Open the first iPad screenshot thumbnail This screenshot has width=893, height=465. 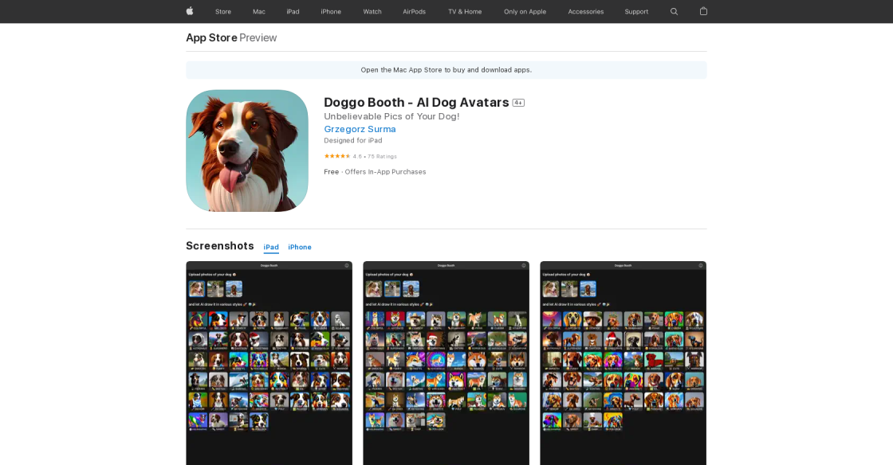click(x=269, y=362)
